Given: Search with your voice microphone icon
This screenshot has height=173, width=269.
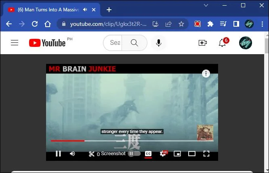Looking at the screenshot, I should click(159, 43).
